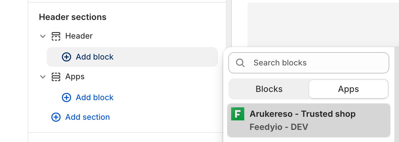This screenshot has height=142, width=399.
Task: Click the Apps section icon
Action: coord(56,77)
